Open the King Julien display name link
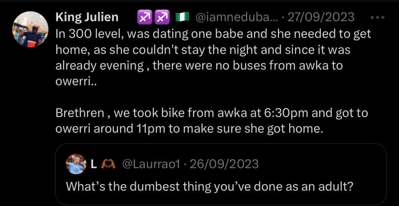The width and height of the screenshot is (399, 206). [87, 17]
